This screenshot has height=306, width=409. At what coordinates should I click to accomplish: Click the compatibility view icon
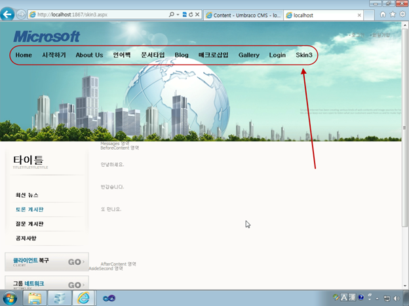(185, 14)
